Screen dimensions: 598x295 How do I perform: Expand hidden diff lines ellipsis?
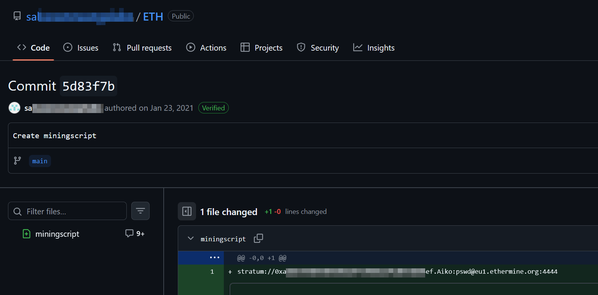[x=215, y=258]
